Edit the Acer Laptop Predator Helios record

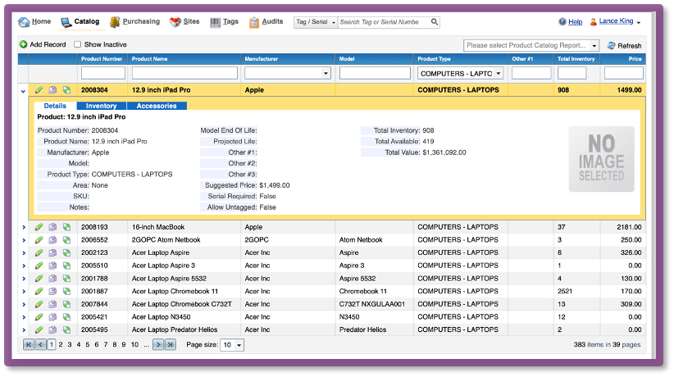click(x=39, y=329)
